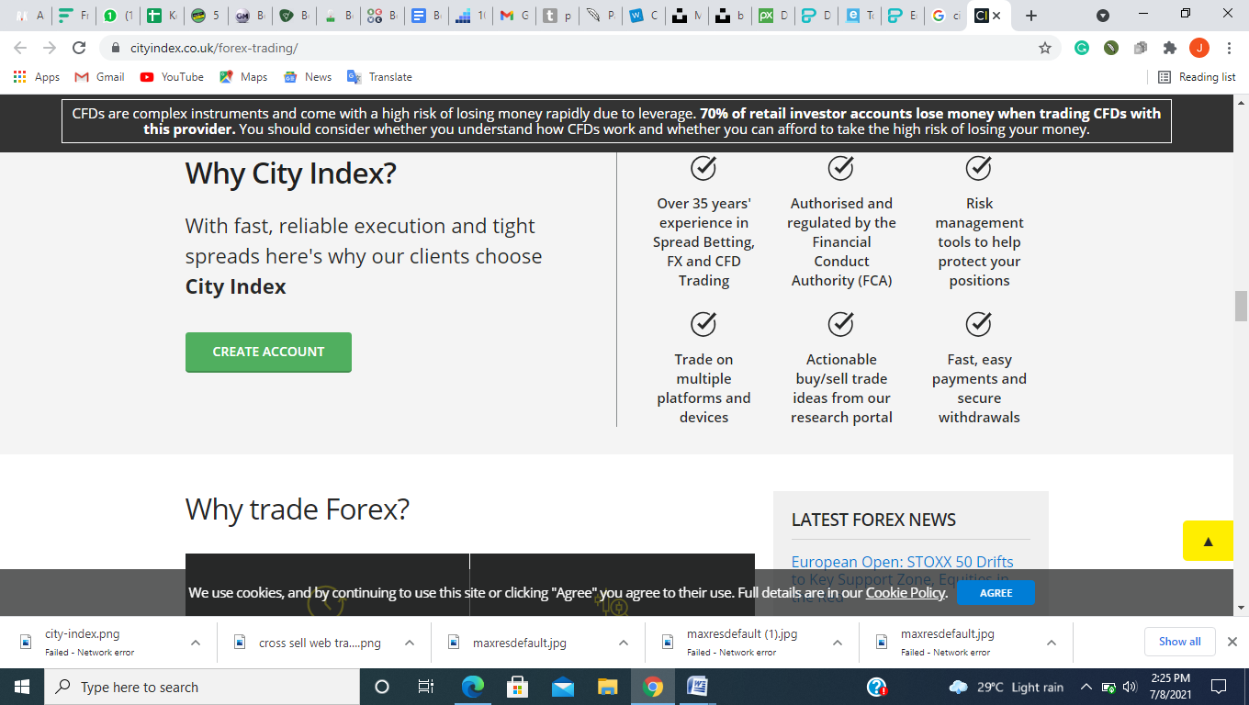Image resolution: width=1249 pixels, height=705 pixels.
Task: Click the LATEST FOREX NEWS heading
Action: (873, 520)
